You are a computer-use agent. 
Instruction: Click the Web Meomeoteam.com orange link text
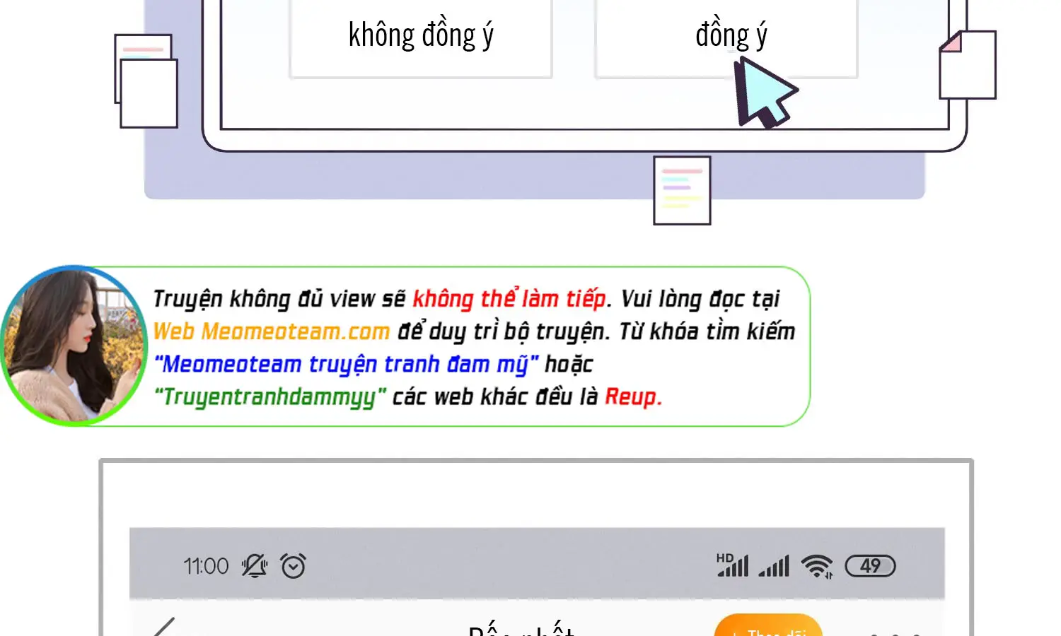coord(272,331)
